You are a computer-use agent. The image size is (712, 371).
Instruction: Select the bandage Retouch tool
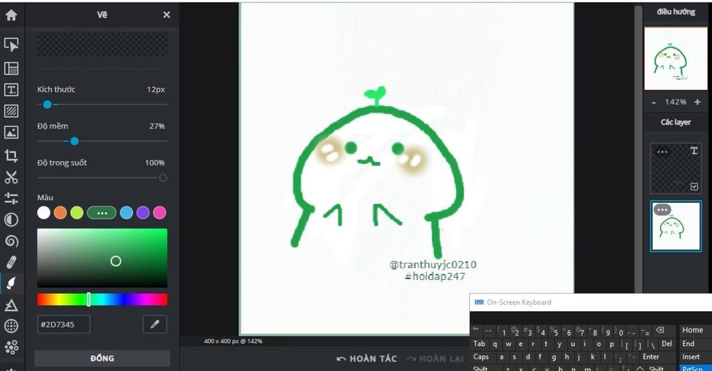click(11, 262)
